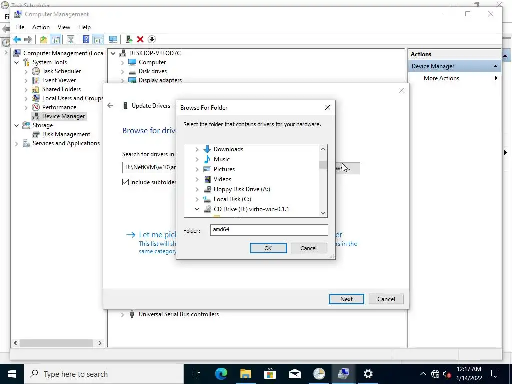Select Performance in the console tree

[x=59, y=107]
